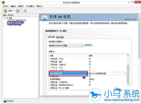
Task: Switch to the 程序设置 tab
Action: [60, 37]
